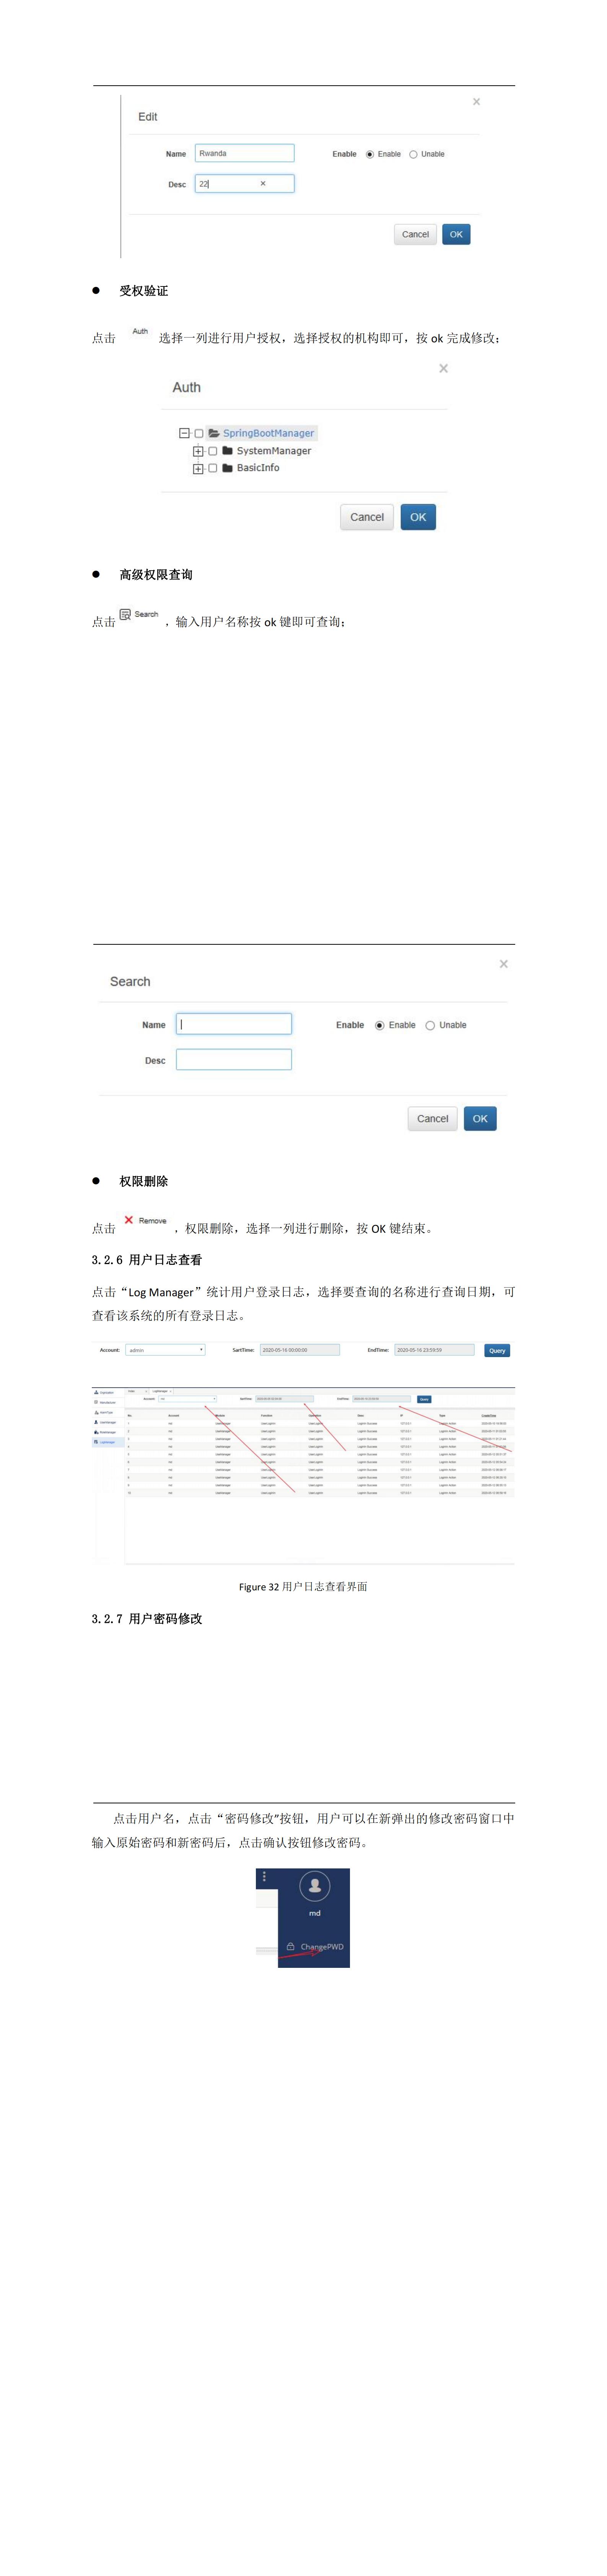Collapse the SpringBootManager tree node
The width and height of the screenshot is (607, 2576).
coord(184,433)
